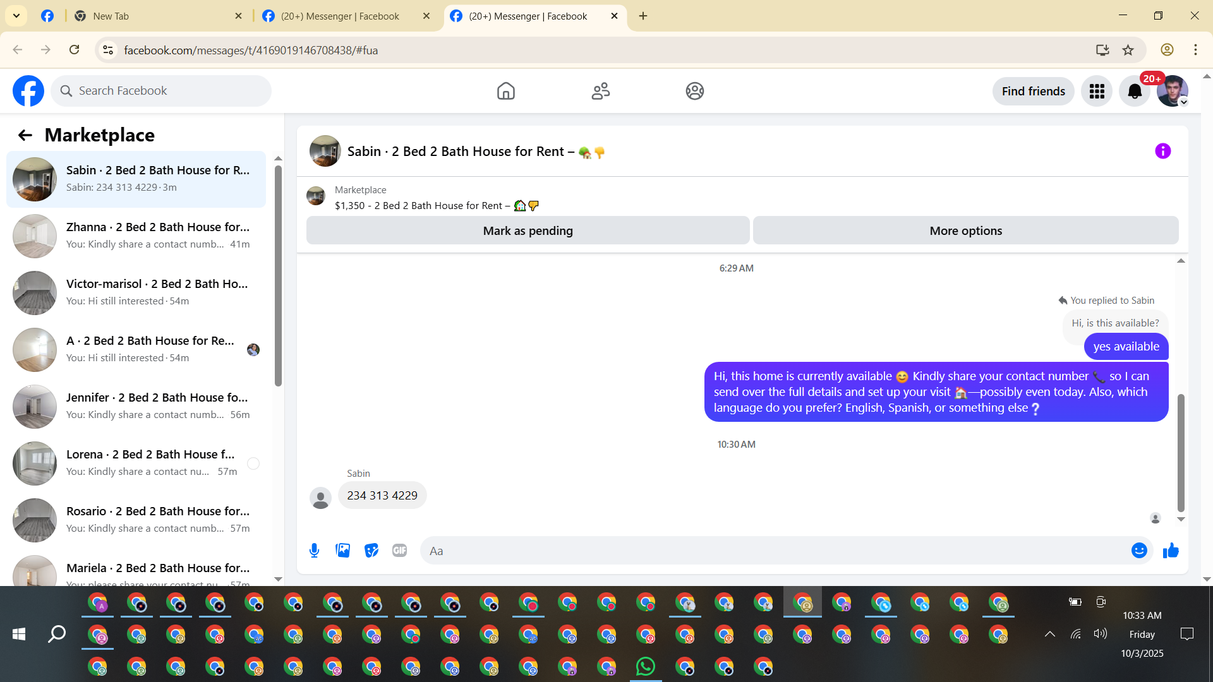
Task: Open the Home feed icon
Action: click(505, 91)
